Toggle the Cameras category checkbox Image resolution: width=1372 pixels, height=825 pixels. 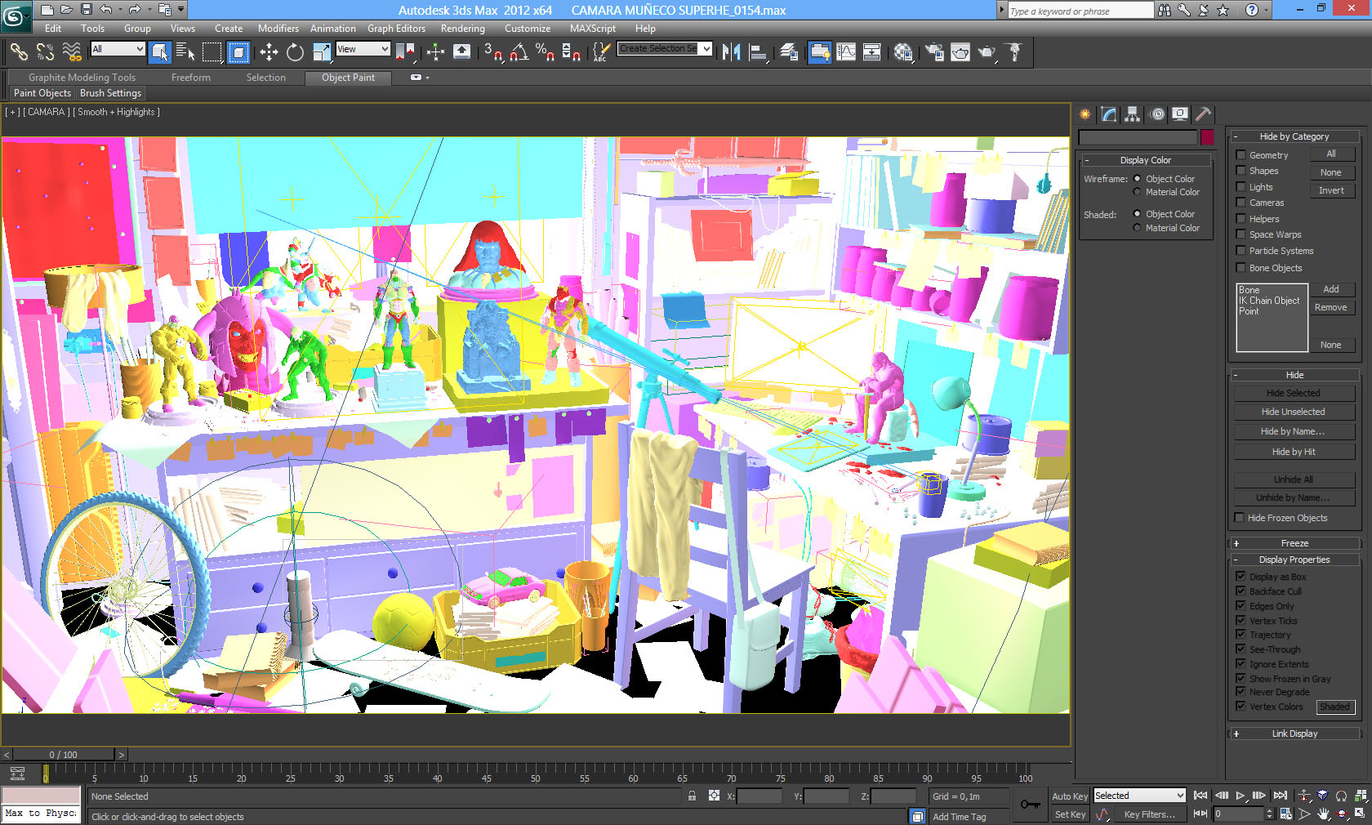tap(1241, 203)
